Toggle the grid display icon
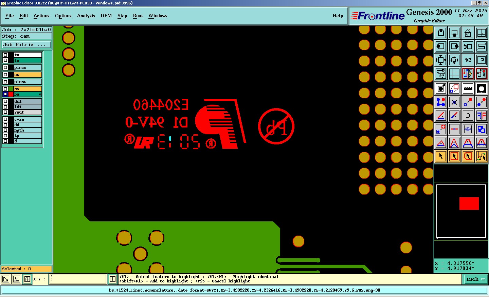 [454, 74]
